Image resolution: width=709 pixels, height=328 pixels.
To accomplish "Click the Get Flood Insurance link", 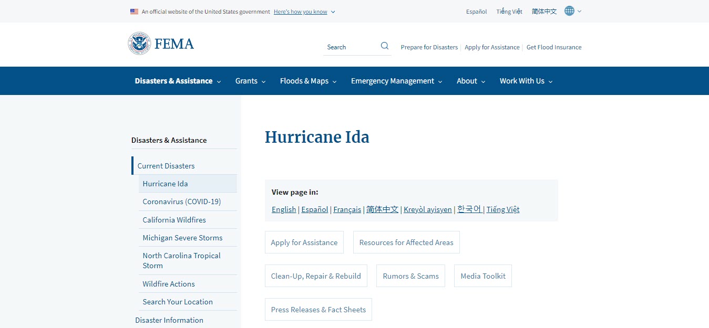I will (553, 47).
